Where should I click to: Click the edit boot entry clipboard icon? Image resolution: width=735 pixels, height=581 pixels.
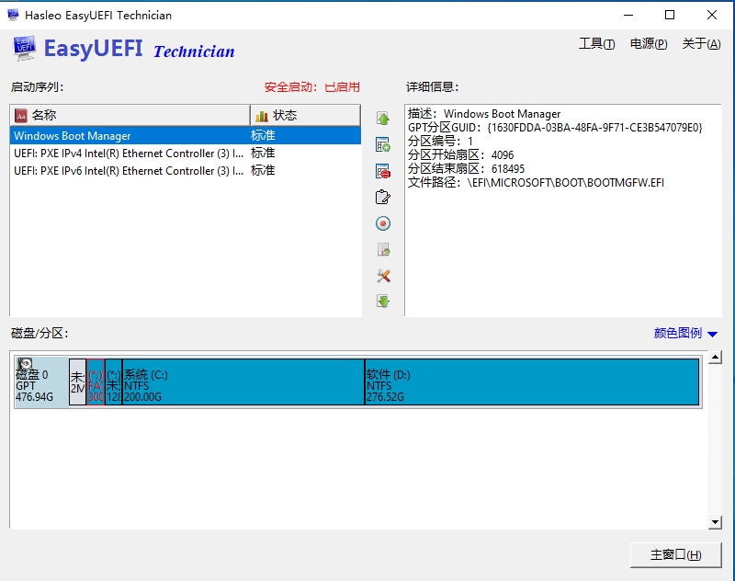tap(383, 197)
